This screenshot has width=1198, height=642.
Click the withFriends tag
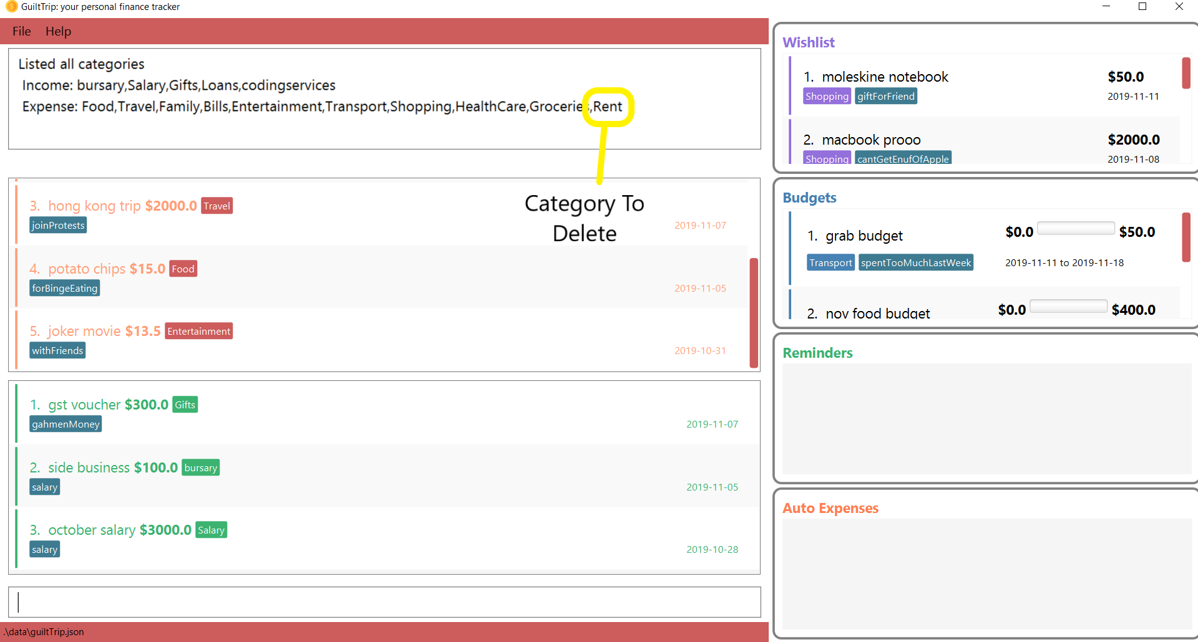(x=57, y=350)
